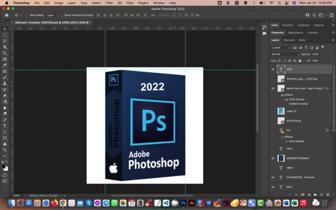This screenshot has width=336, height=210.
Task: Select the Zoom tool
Action: point(4,150)
